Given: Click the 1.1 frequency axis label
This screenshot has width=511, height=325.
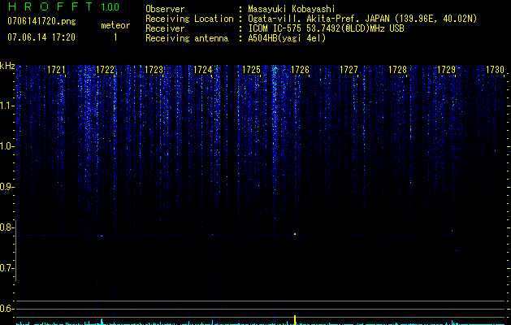Looking at the screenshot, I should pyautogui.click(x=6, y=106).
